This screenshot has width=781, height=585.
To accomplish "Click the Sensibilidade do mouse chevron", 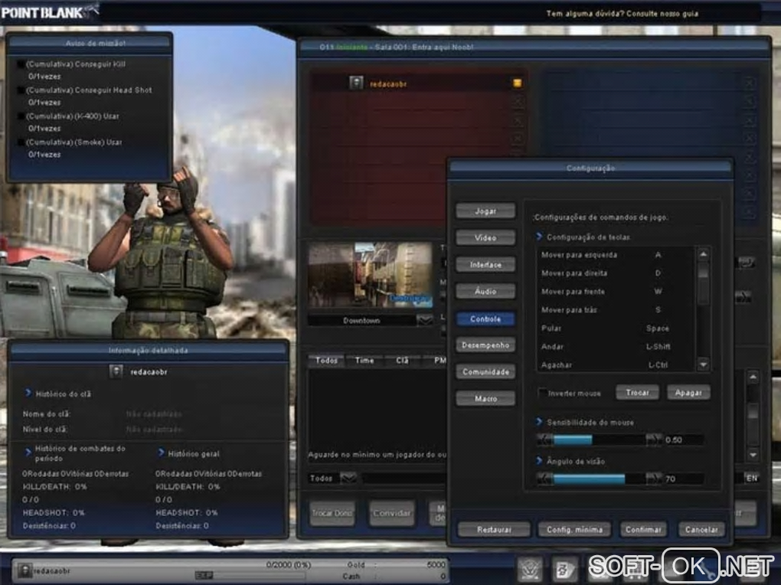I will [x=539, y=422].
